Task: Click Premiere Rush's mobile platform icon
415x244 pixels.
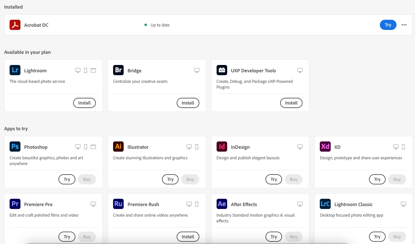Action: coord(197,204)
